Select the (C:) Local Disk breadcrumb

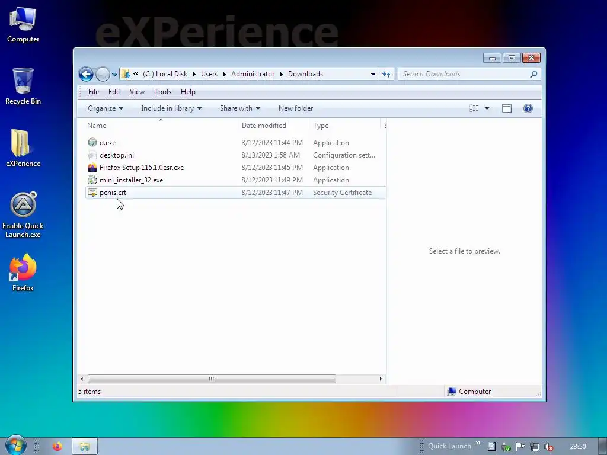pos(165,74)
